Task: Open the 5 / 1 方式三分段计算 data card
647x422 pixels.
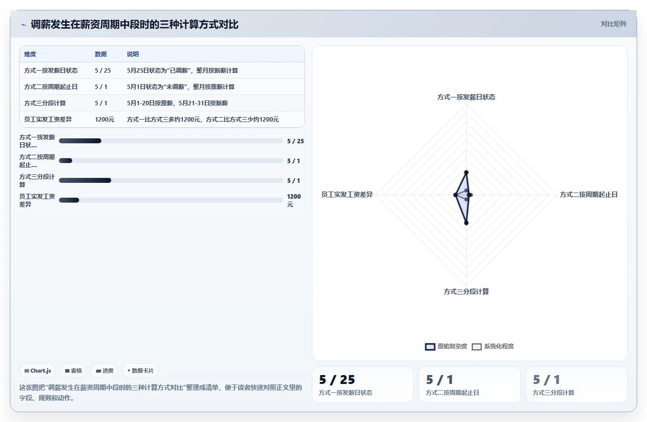Action: 576,384
